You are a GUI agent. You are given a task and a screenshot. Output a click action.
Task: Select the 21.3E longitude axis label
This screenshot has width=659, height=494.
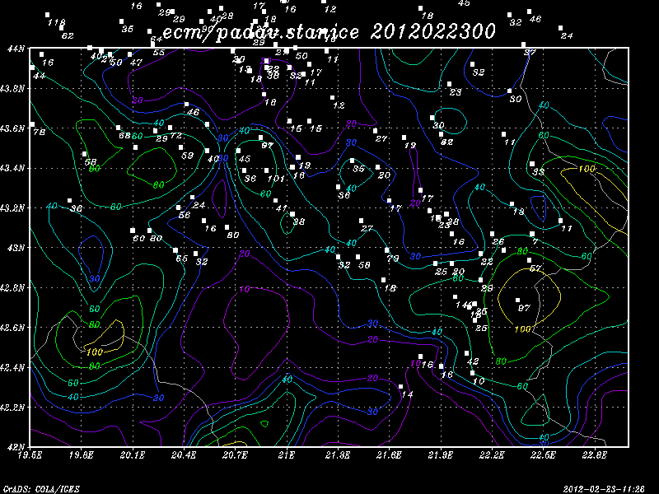[x=338, y=455]
